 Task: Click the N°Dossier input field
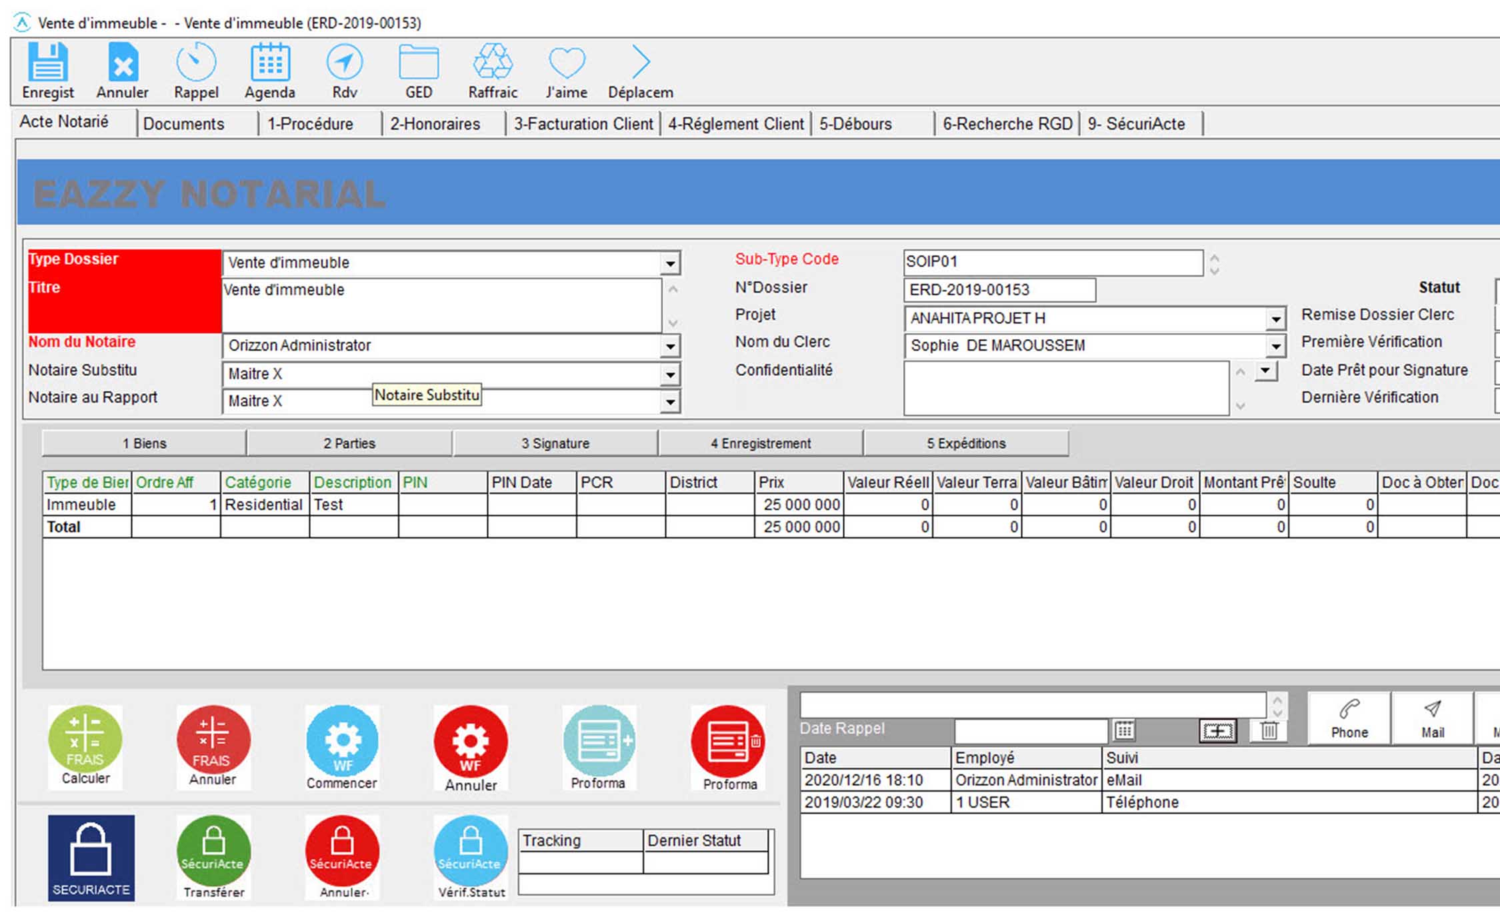pos(999,290)
